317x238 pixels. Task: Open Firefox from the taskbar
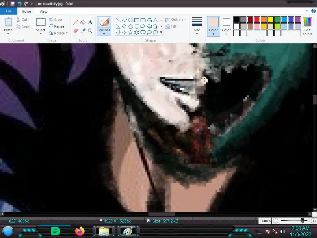[x=80, y=231]
